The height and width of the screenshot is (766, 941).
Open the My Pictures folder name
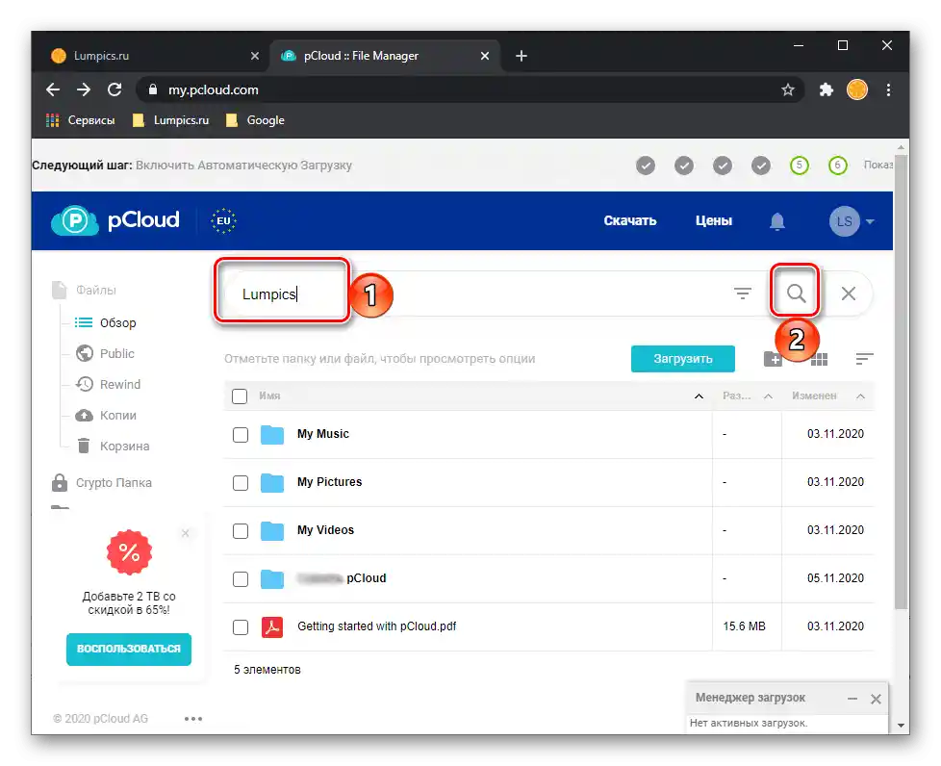point(329,482)
